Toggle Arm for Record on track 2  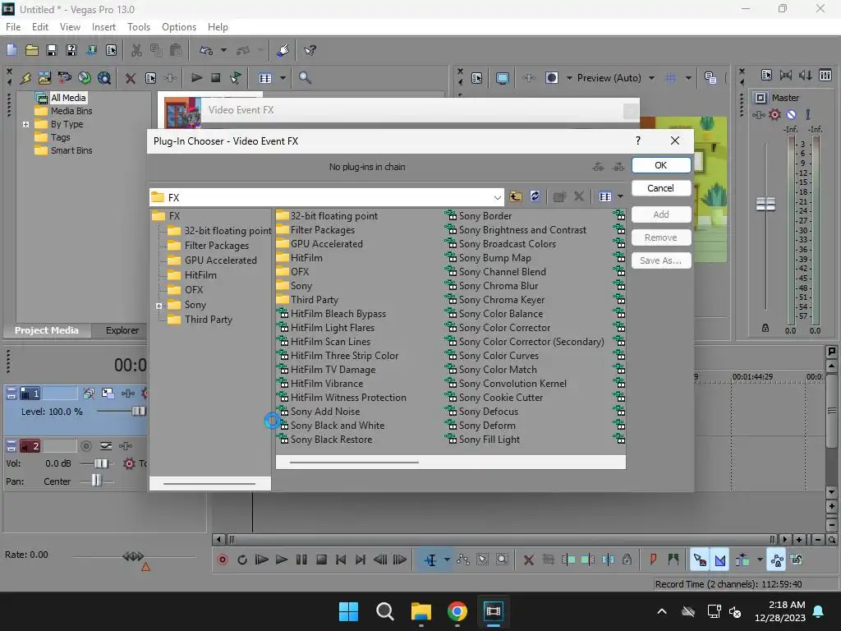(x=85, y=446)
